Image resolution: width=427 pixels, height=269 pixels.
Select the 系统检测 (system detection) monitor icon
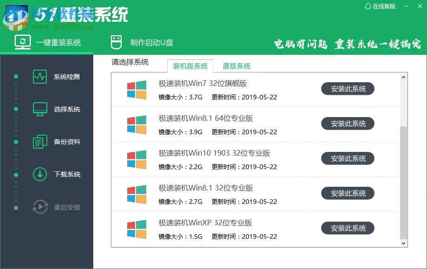[39, 77]
